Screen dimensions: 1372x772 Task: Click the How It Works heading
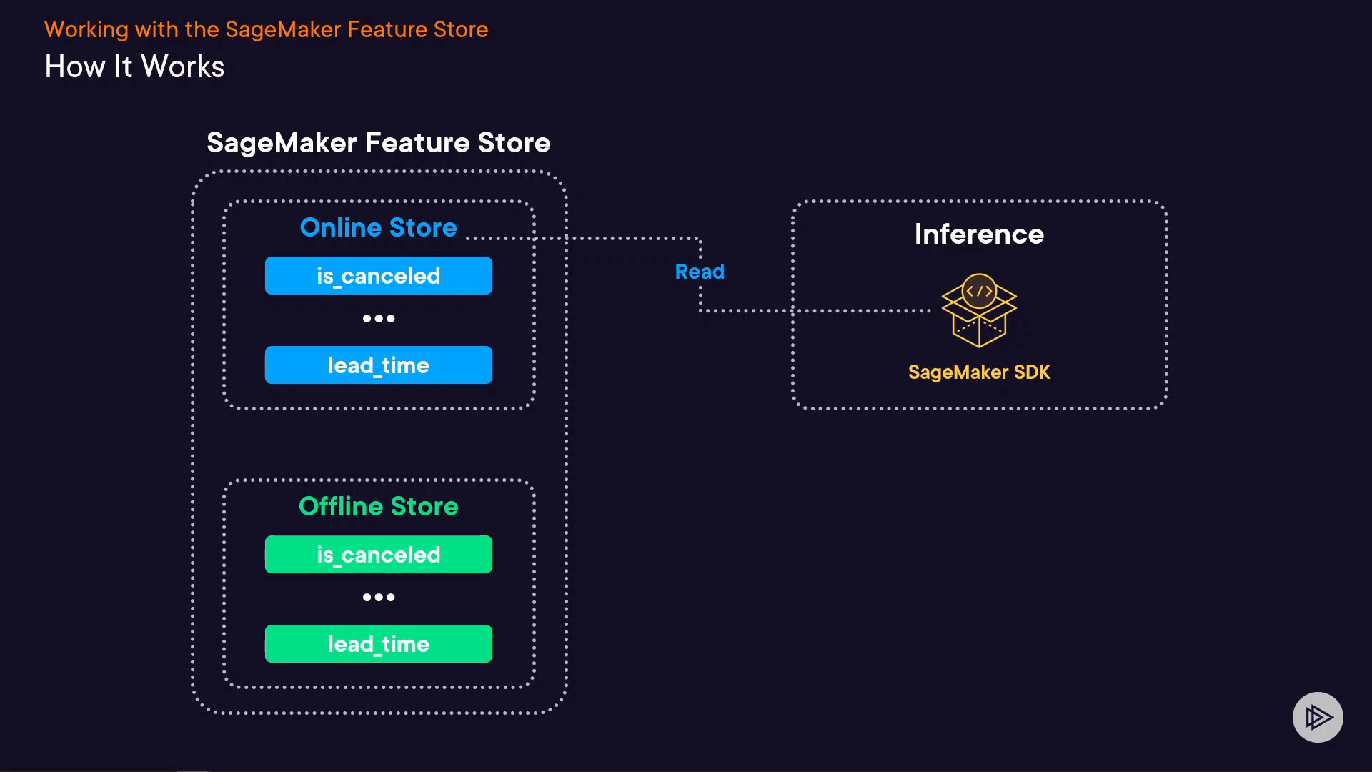(x=134, y=66)
